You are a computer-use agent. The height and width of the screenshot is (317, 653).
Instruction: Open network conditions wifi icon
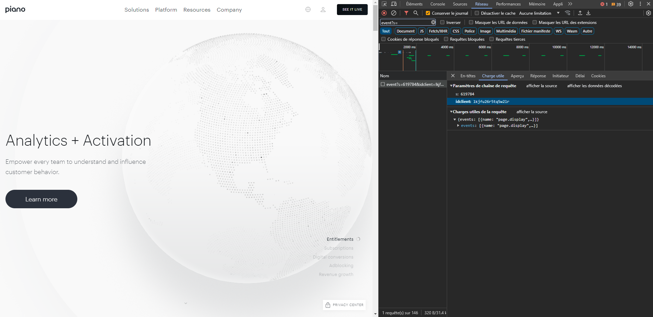pos(567,13)
